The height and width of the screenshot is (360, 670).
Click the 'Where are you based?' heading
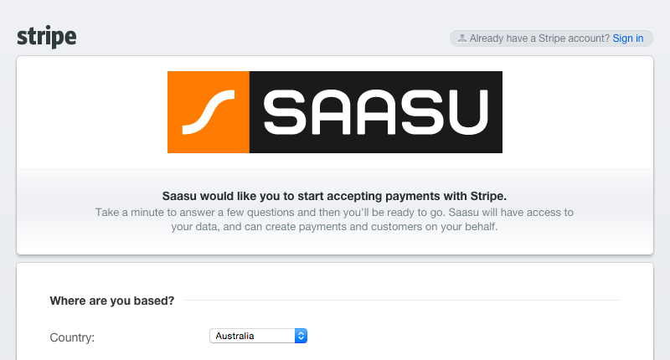click(x=112, y=301)
